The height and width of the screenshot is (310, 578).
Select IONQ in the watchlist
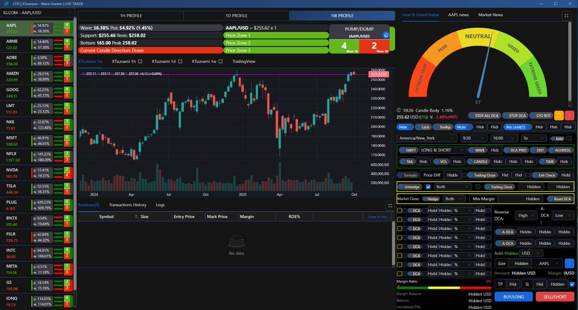37,301
